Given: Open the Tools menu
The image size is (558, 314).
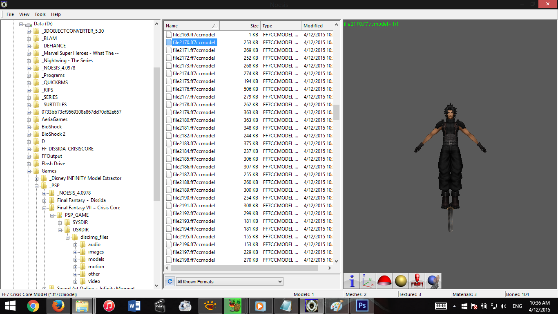Looking at the screenshot, I should (x=40, y=14).
